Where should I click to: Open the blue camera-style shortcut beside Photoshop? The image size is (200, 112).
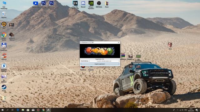pos(35,4)
